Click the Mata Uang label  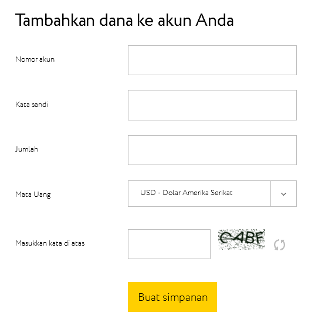(x=33, y=194)
